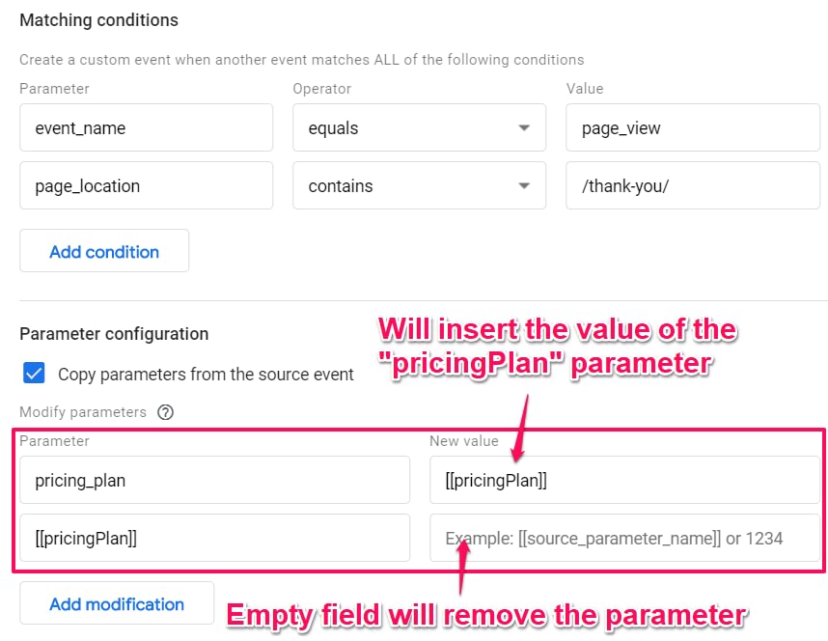The height and width of the screenshot is (641, 828).
Task: Click the Modify parameters help icon
Action: 165,411
